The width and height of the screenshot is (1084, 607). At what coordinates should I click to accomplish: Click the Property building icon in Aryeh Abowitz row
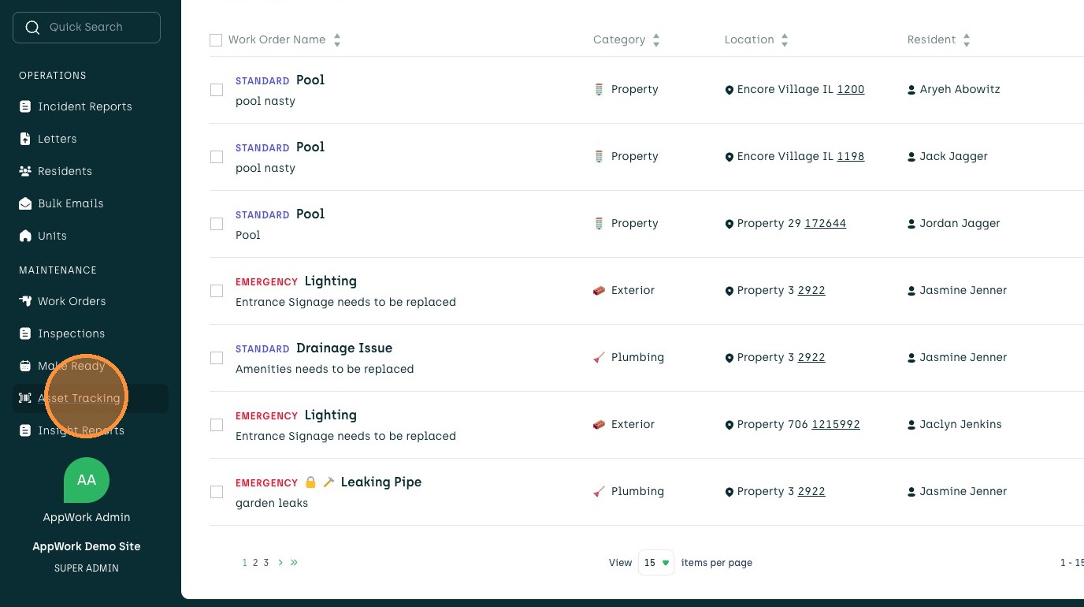point(599,90)
